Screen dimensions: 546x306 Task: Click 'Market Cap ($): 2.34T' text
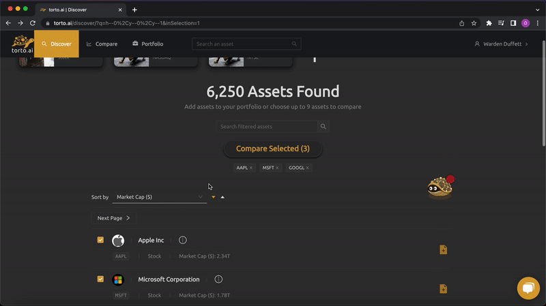tap(204, 256)
